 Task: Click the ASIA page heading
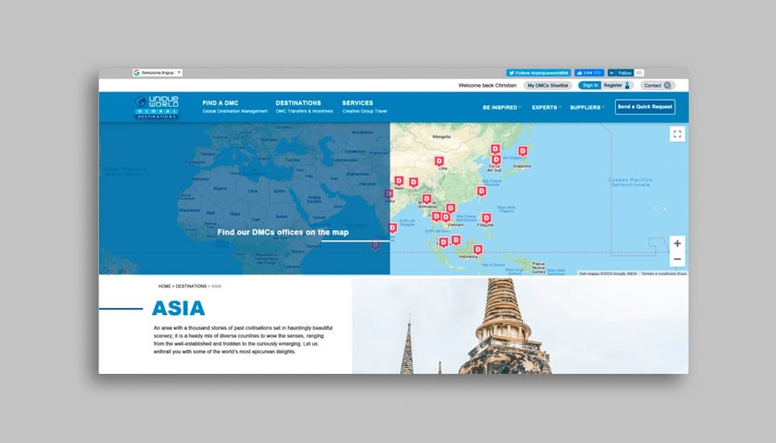pos(178,309)
